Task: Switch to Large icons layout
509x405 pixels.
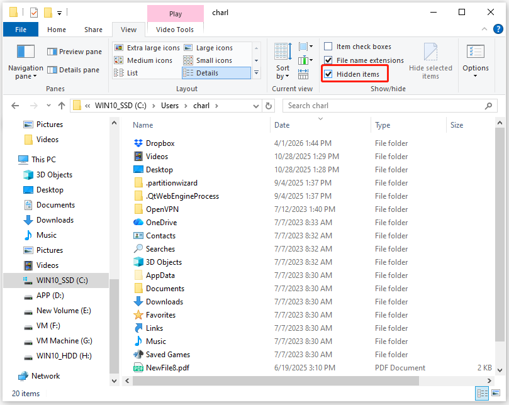Action: [x=208, y=48]
